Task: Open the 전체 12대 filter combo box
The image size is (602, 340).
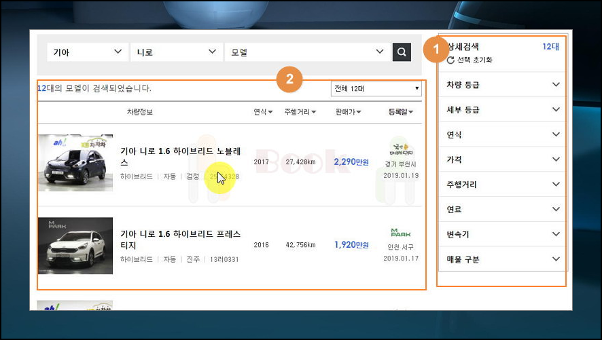Action: (x=376, y=88)
